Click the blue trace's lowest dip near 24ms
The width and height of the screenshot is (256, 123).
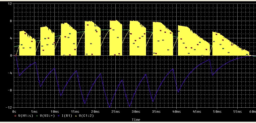click(x=109, y=107)
